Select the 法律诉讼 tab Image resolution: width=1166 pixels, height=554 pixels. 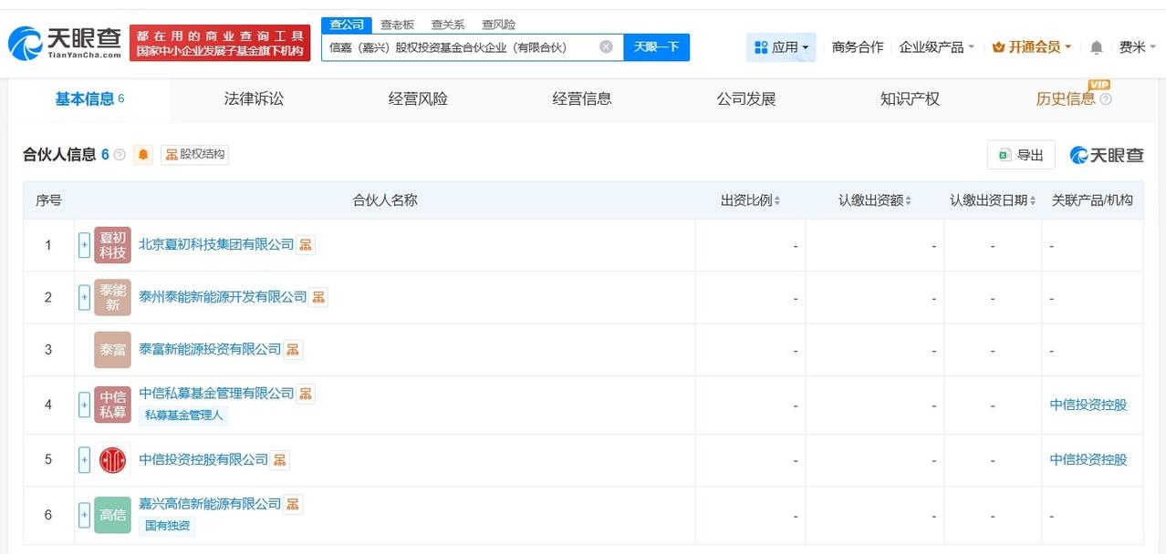pos(254,98)
